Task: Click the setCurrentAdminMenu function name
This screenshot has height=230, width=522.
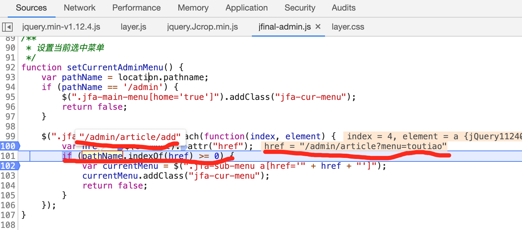Action: click(115, 67)
